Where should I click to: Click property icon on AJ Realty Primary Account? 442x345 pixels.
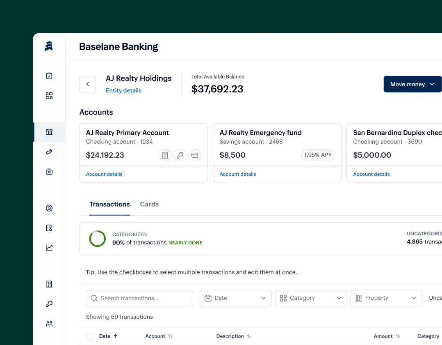(x=165, y=155)
